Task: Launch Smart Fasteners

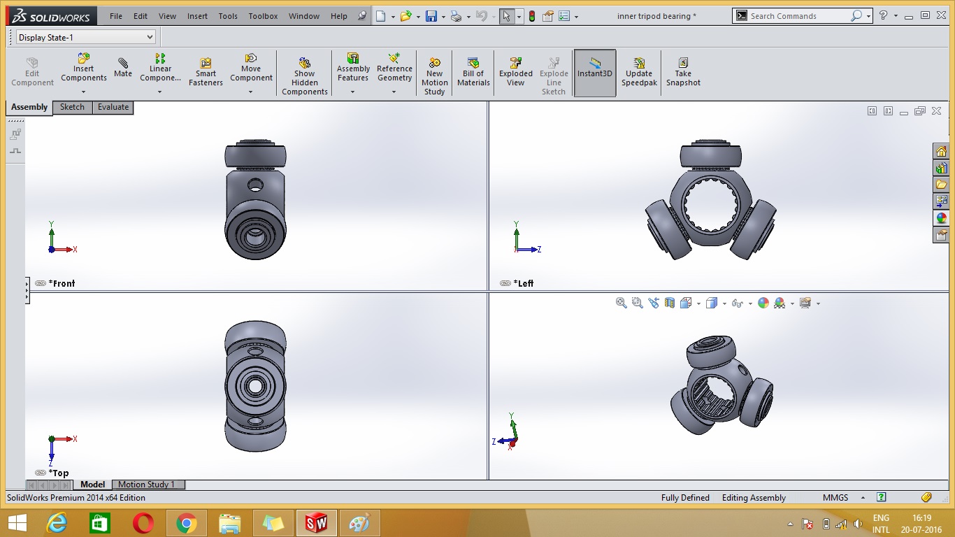Action: coord(206,73)
